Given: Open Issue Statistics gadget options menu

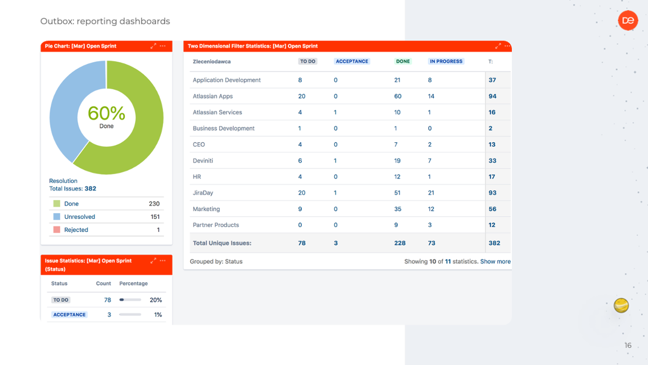Looking at the screenshot, I should (x=163, y=261).
